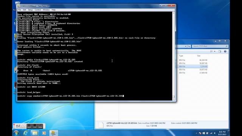Click the magnifier icon in Explorer search box
The width and height of the screenshot is (242, 136).
(x=226, y=46)
